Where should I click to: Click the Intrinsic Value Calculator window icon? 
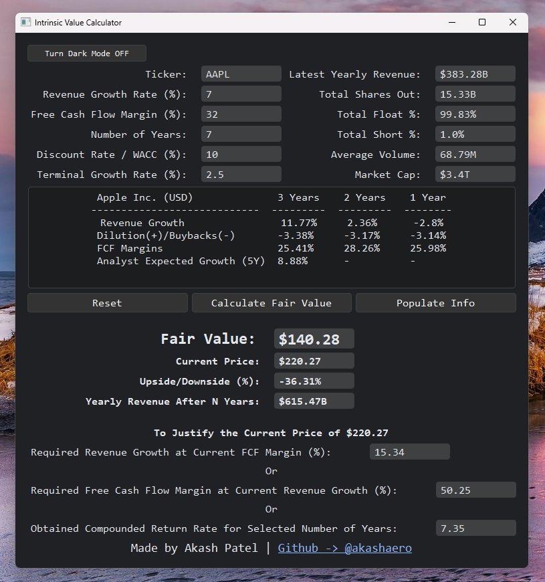click(x=25, y=22)
